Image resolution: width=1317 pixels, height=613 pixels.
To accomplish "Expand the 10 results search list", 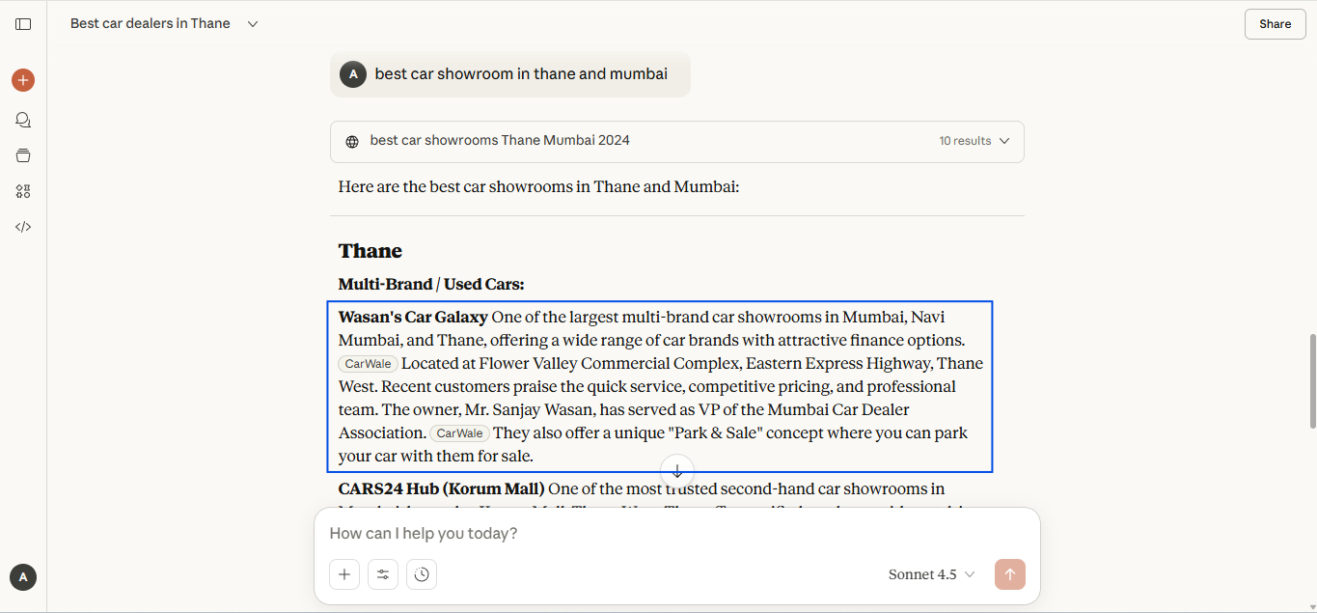I will click(974, 141).
